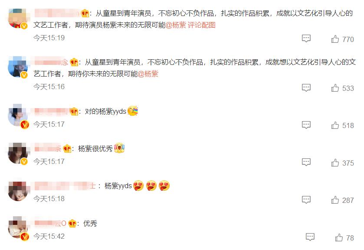Reply to the comment posted at 15:42
364x250 pixels.
[x=310, y=237]
